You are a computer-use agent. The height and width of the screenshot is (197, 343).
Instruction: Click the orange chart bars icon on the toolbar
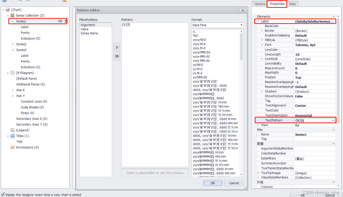tap(64, 1)
